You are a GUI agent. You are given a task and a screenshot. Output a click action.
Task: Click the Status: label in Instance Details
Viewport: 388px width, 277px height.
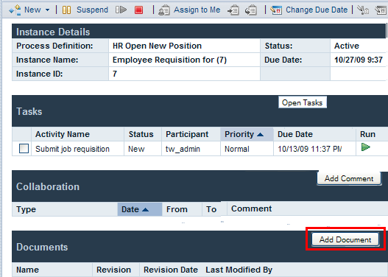tap(278, 46)
